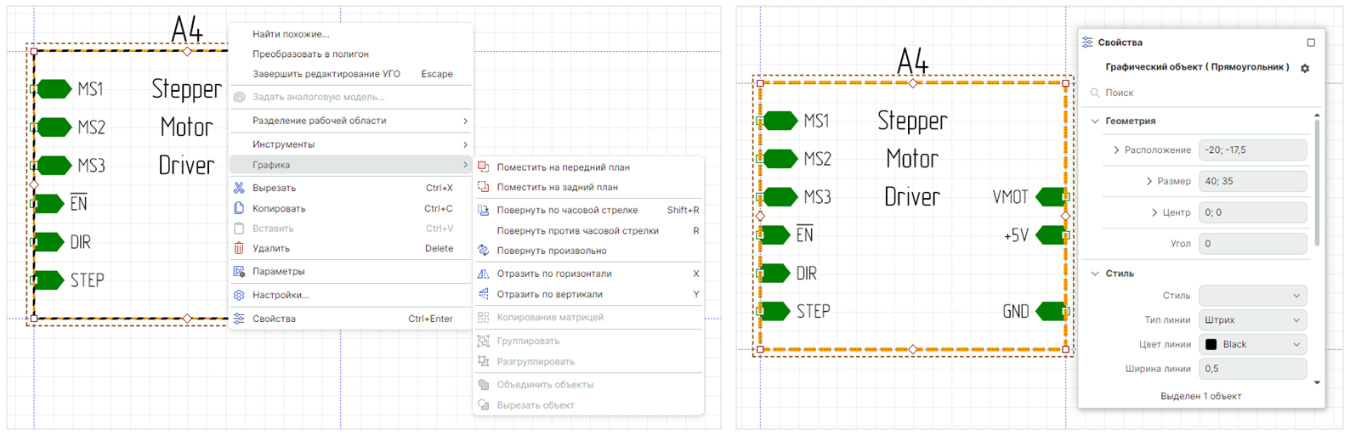The width and height of the screenshot is (1350, 435).
Task: Click the horizontal mirror icon (Отразить по горизонтали)
Action: click(x=484, y=274)
